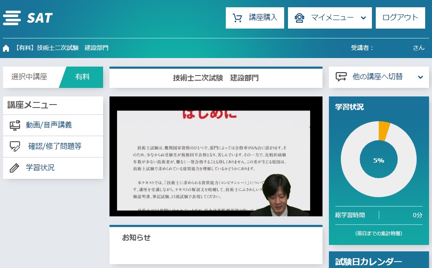Open the hamburger menu icon beside SAT
This screenshot has height=268, width=432.
point(12,18)
